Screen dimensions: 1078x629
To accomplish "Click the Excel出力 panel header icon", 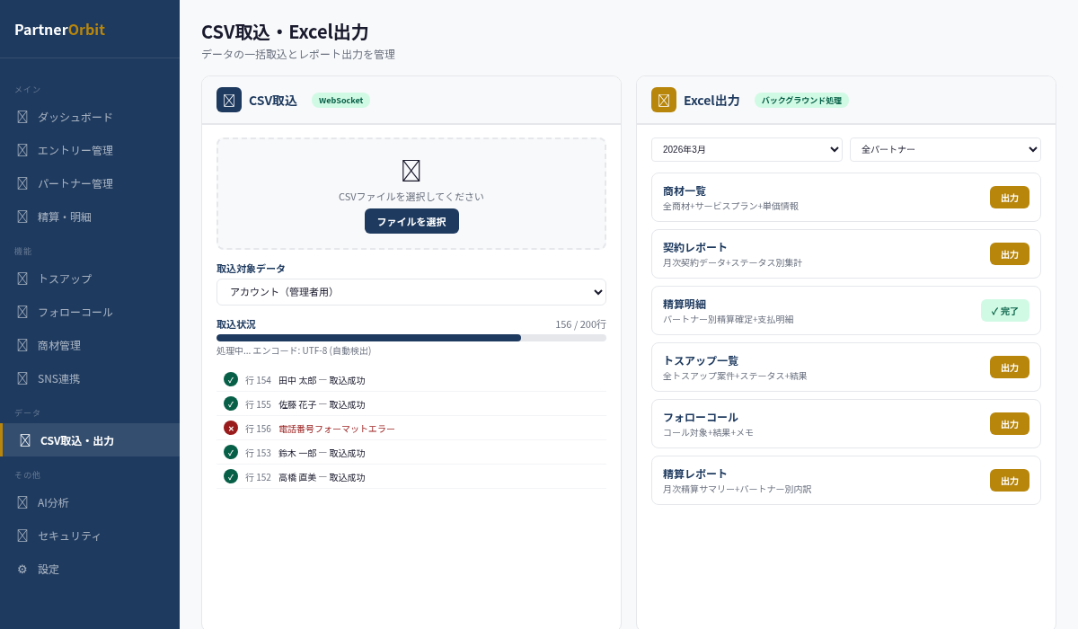I will click(x=664, y=100).
